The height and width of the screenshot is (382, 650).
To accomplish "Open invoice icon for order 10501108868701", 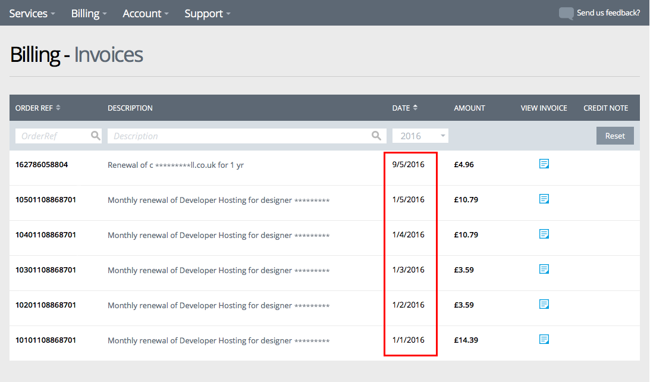I will (x=544, y=199).
